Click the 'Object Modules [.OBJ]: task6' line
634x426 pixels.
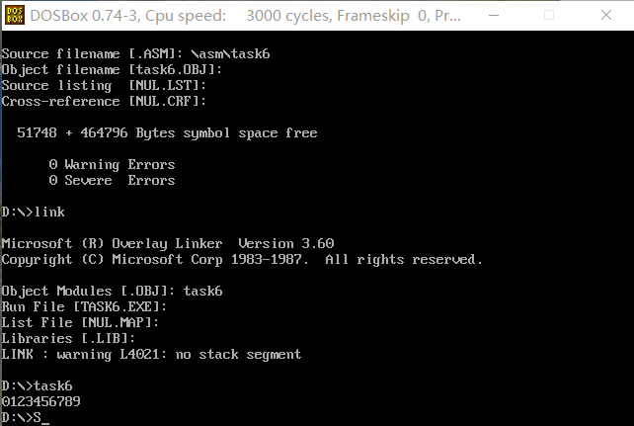[112, 291]
